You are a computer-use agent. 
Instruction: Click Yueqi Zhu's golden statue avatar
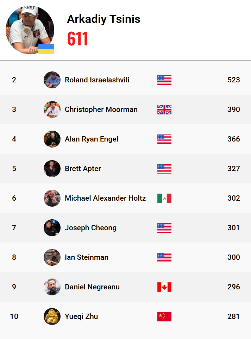pos(52,316)
